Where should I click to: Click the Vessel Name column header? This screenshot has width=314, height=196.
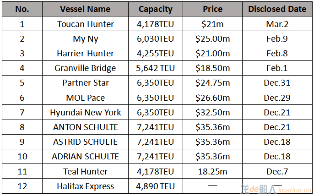pos(85,9)
